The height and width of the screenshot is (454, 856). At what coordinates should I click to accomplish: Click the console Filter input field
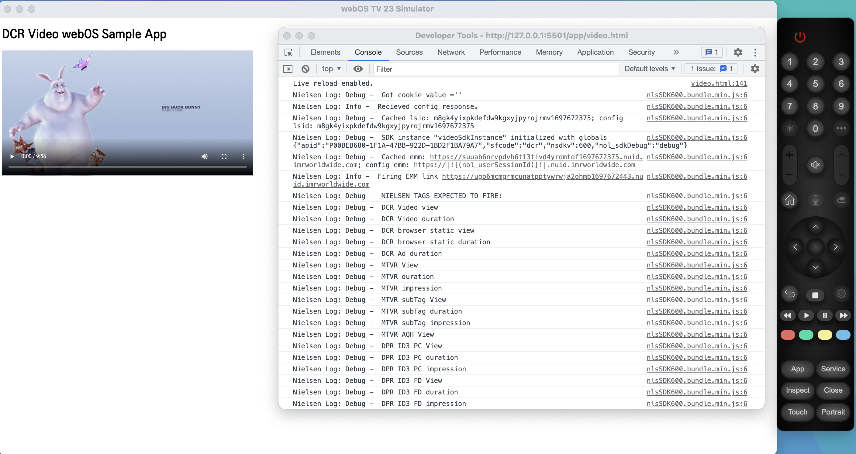[x=496, y=69]
